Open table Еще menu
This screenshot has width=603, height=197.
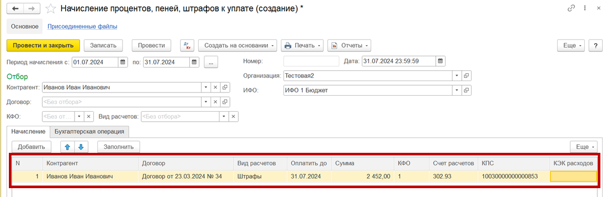pos(584,147)
